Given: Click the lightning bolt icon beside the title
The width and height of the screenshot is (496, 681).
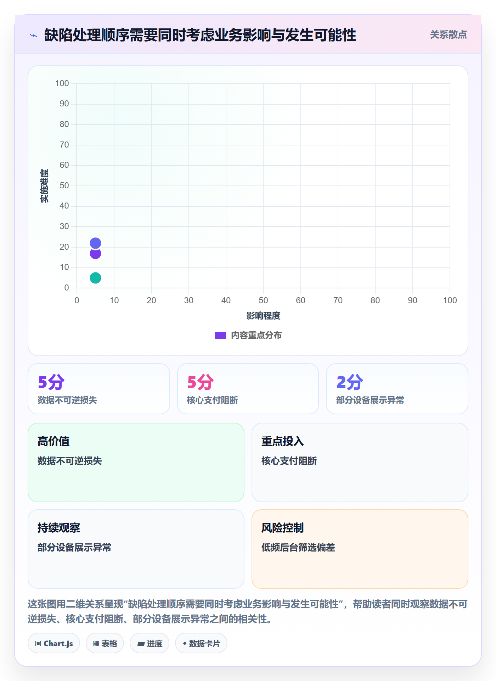Looking at the screenshot, I should tap(34, 35).
